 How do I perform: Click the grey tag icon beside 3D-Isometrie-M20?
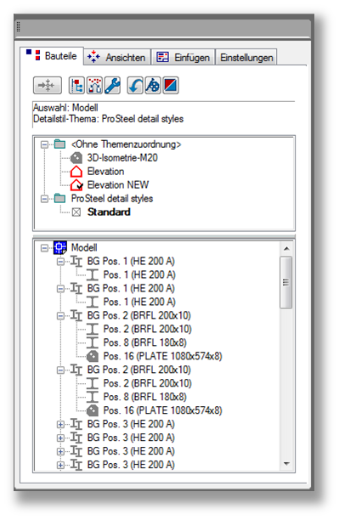tap(76, 158)
